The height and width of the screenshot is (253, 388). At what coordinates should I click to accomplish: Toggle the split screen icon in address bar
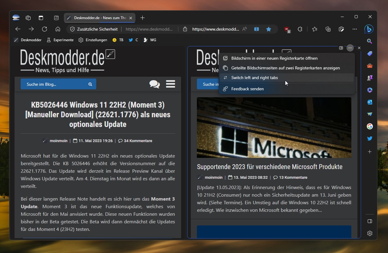click(x=257, y=29)
